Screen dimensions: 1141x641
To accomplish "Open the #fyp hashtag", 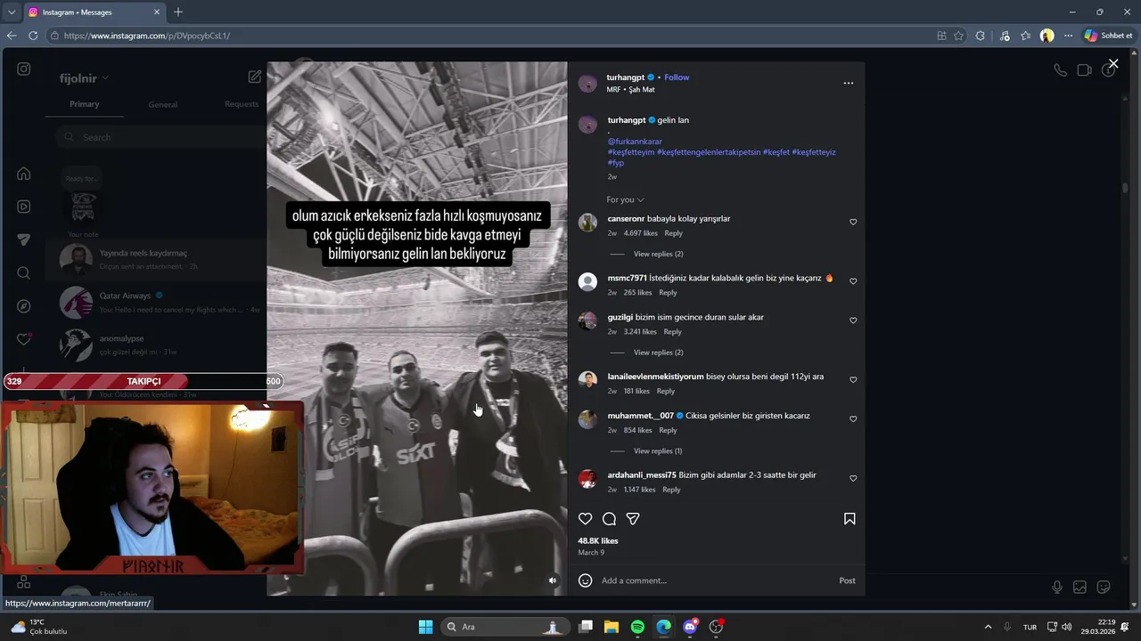I will (x=615, y=163).
